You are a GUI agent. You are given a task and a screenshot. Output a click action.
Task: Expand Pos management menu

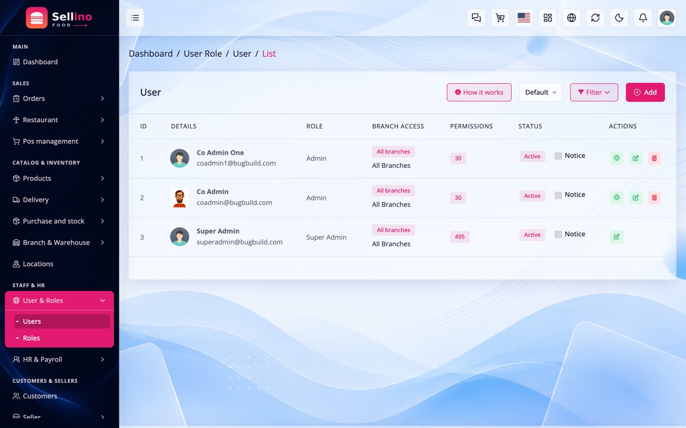tap(59, 141)
